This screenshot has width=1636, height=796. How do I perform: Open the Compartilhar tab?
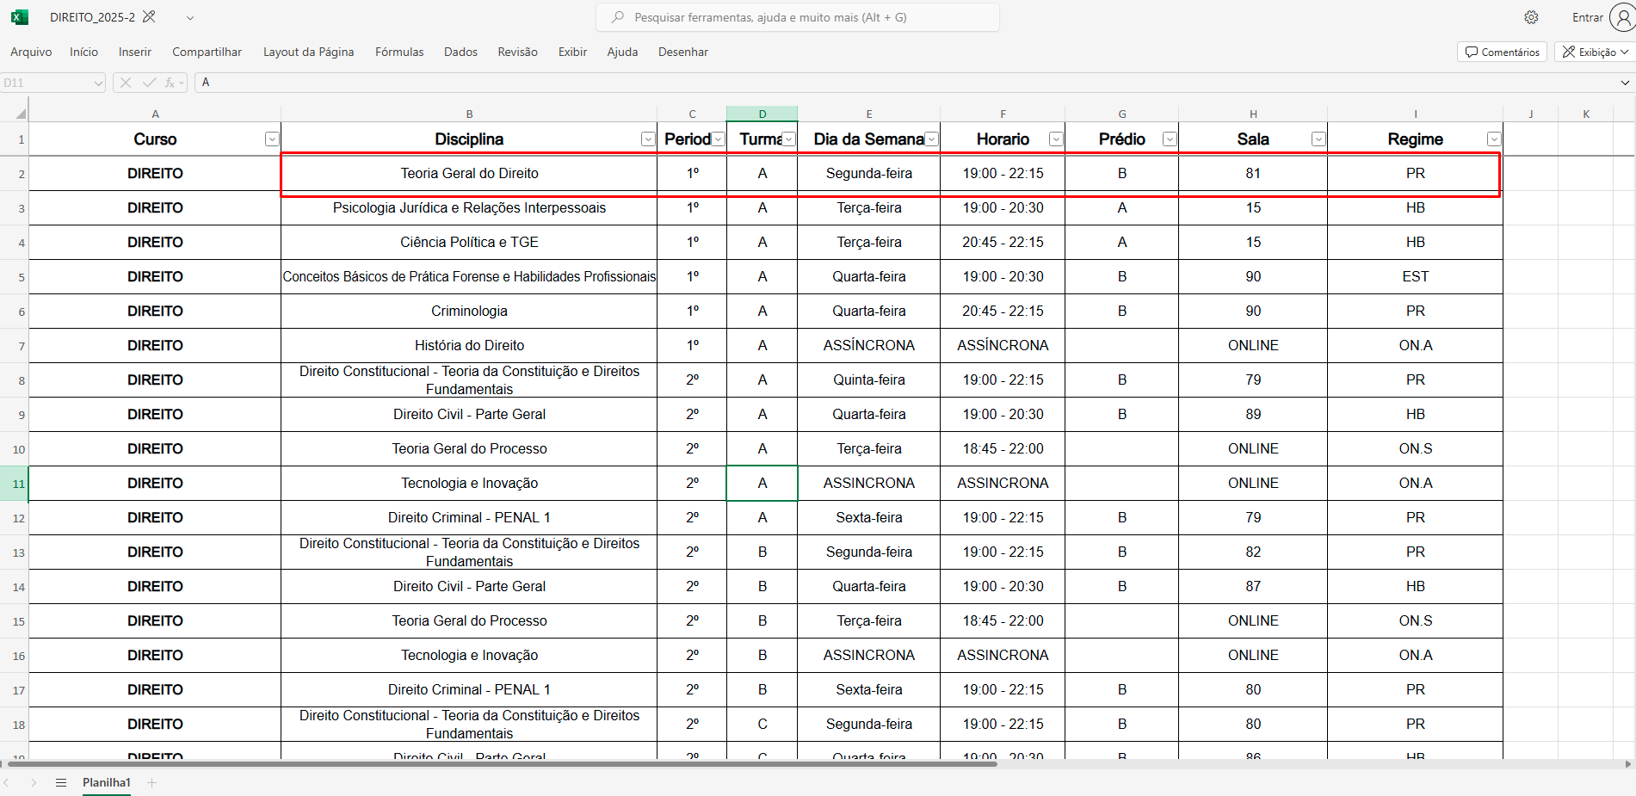pyautogui.click(x=207, y=52)
